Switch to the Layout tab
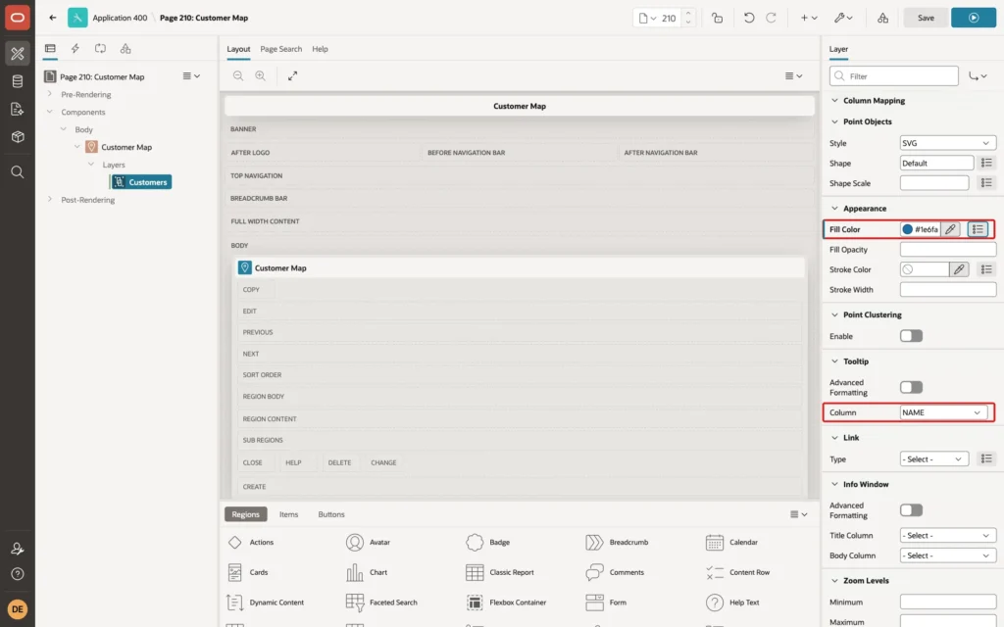The width and height of the screenshot is (1004, 627). 238,49
